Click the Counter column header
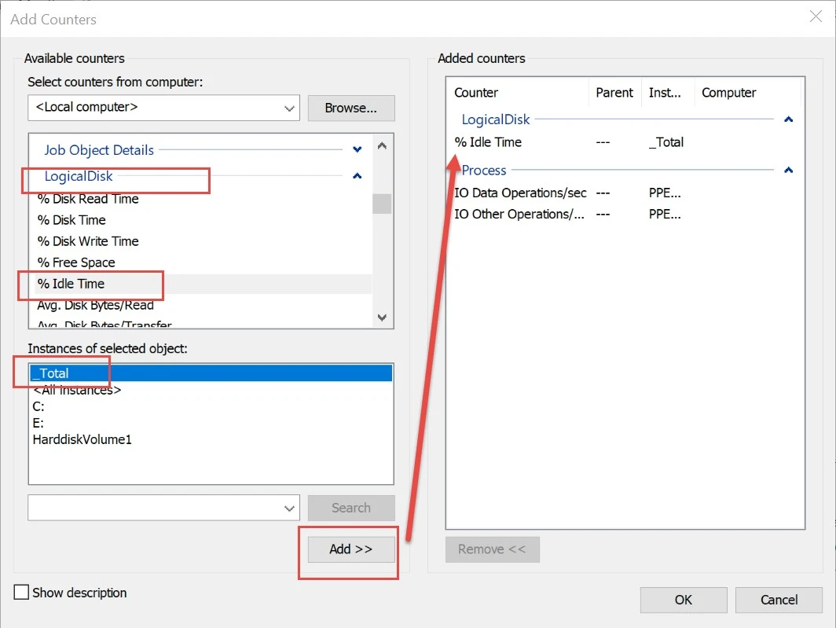The width and height of the screenshot is (836, 628). [476, 93]
